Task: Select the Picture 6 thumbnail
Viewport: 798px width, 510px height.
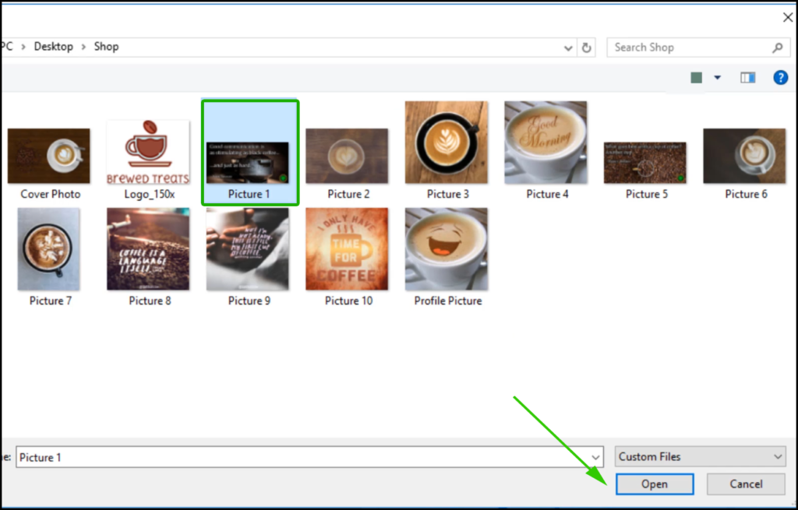Action: (744, 156)
